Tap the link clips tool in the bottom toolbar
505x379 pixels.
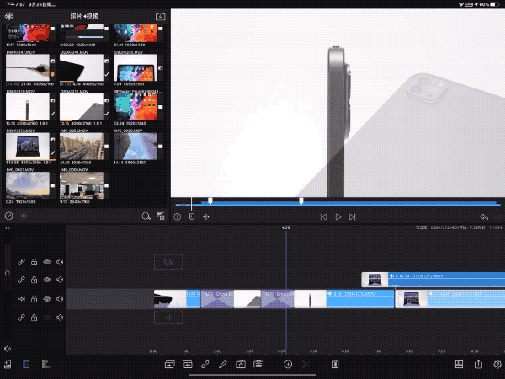pos(205,365)
